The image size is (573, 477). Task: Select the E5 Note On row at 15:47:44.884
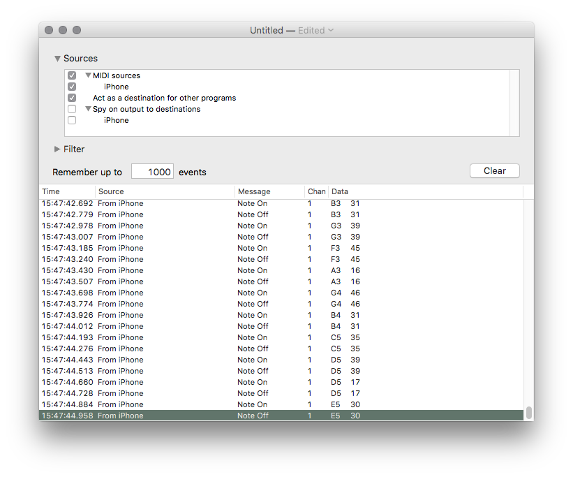click(x=281, y=404)
